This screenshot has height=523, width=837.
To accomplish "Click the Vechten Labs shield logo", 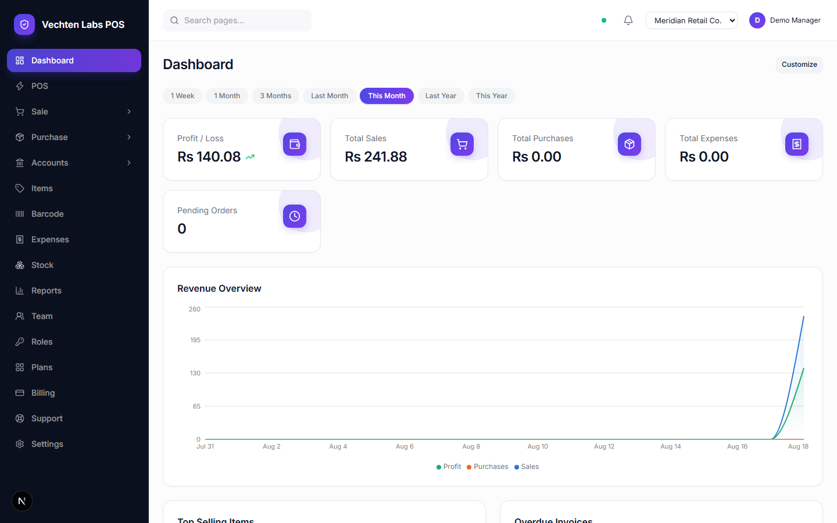I will 24,24.
